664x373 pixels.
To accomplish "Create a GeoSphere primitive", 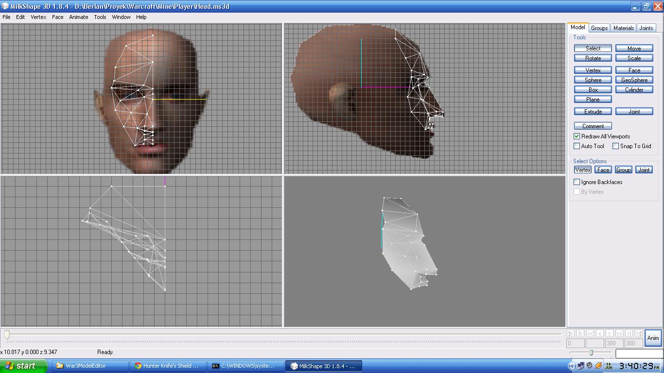I will click(x=634, y=80).
